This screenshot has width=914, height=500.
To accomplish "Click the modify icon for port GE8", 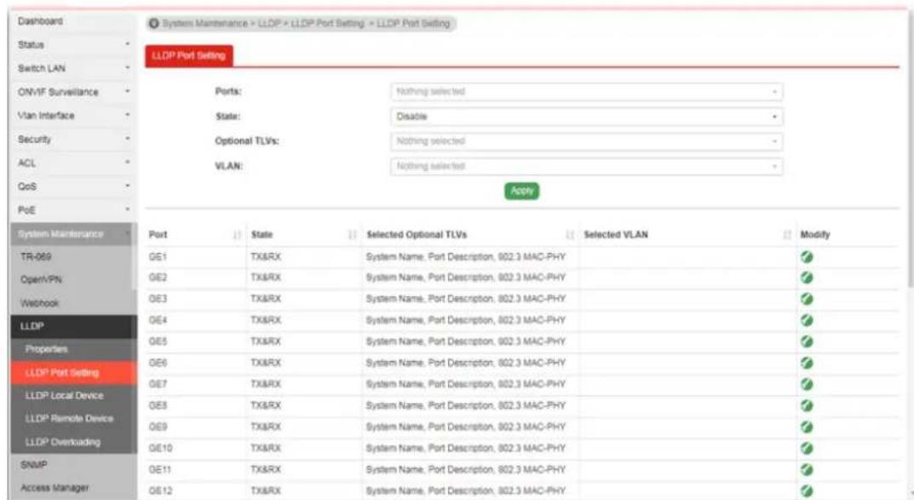I will tap(807, 405).
